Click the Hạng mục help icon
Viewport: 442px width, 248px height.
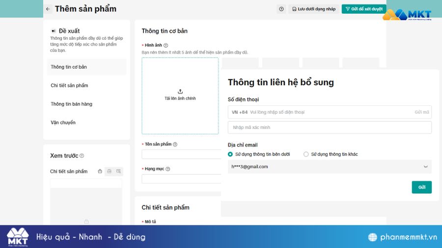pos(168,169)
